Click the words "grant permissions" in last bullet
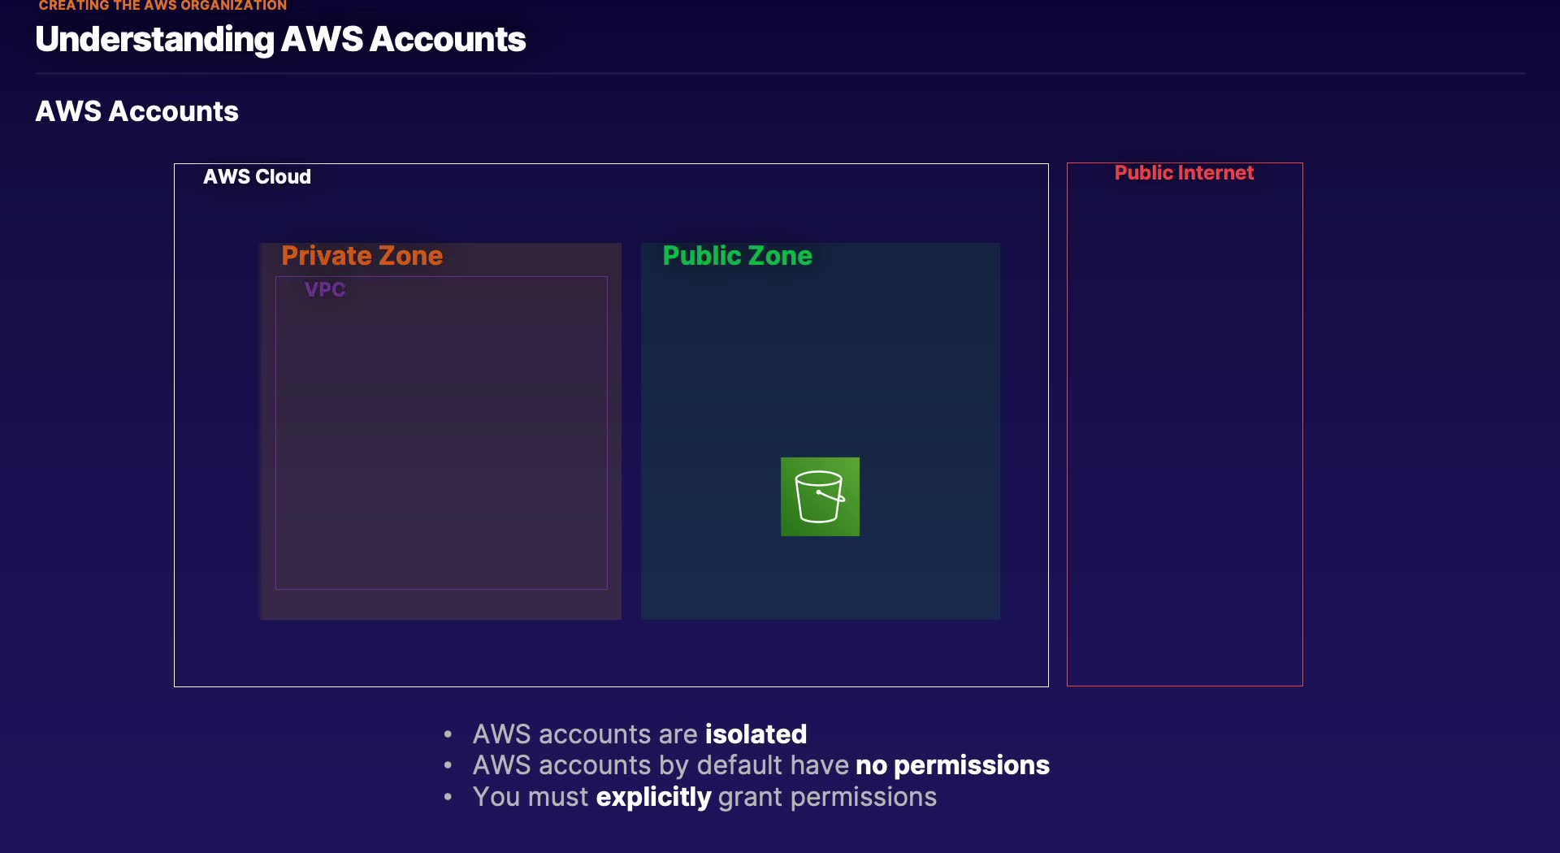The width and height of the screenshot is (1560, 853). coord(827,797)
